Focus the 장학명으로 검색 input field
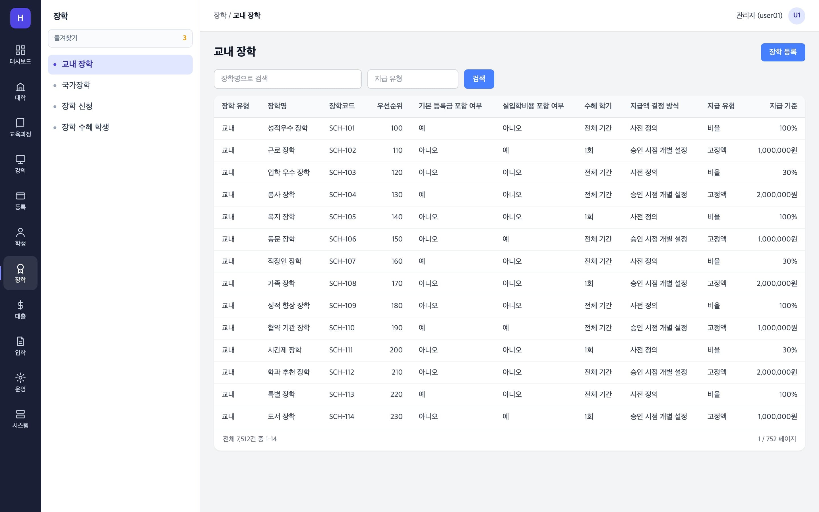The image size is (819, 512). 288,79
